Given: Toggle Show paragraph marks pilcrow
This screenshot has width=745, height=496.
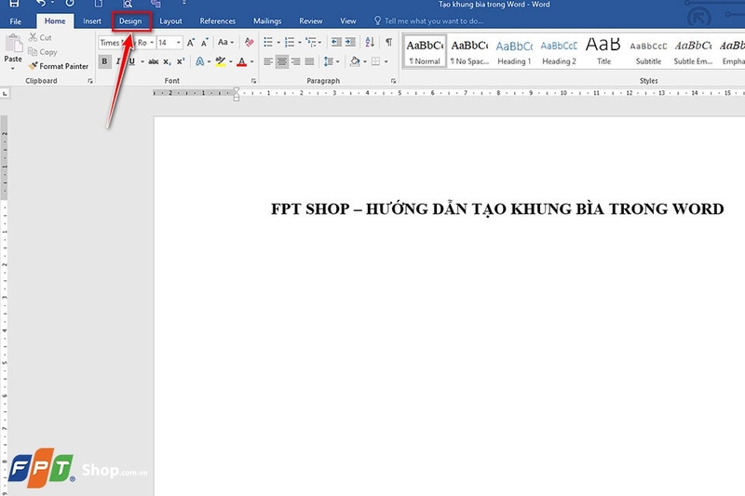Looking at the screenshot, I should [x=388, y=42].
